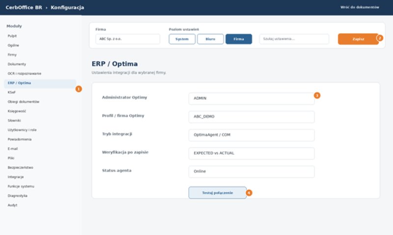
Task: Select ERP / Optima module
Action: (x=40, y=83)
